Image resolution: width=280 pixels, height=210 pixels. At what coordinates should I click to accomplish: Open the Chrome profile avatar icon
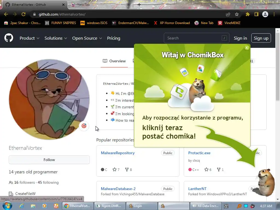coord(265,14)
